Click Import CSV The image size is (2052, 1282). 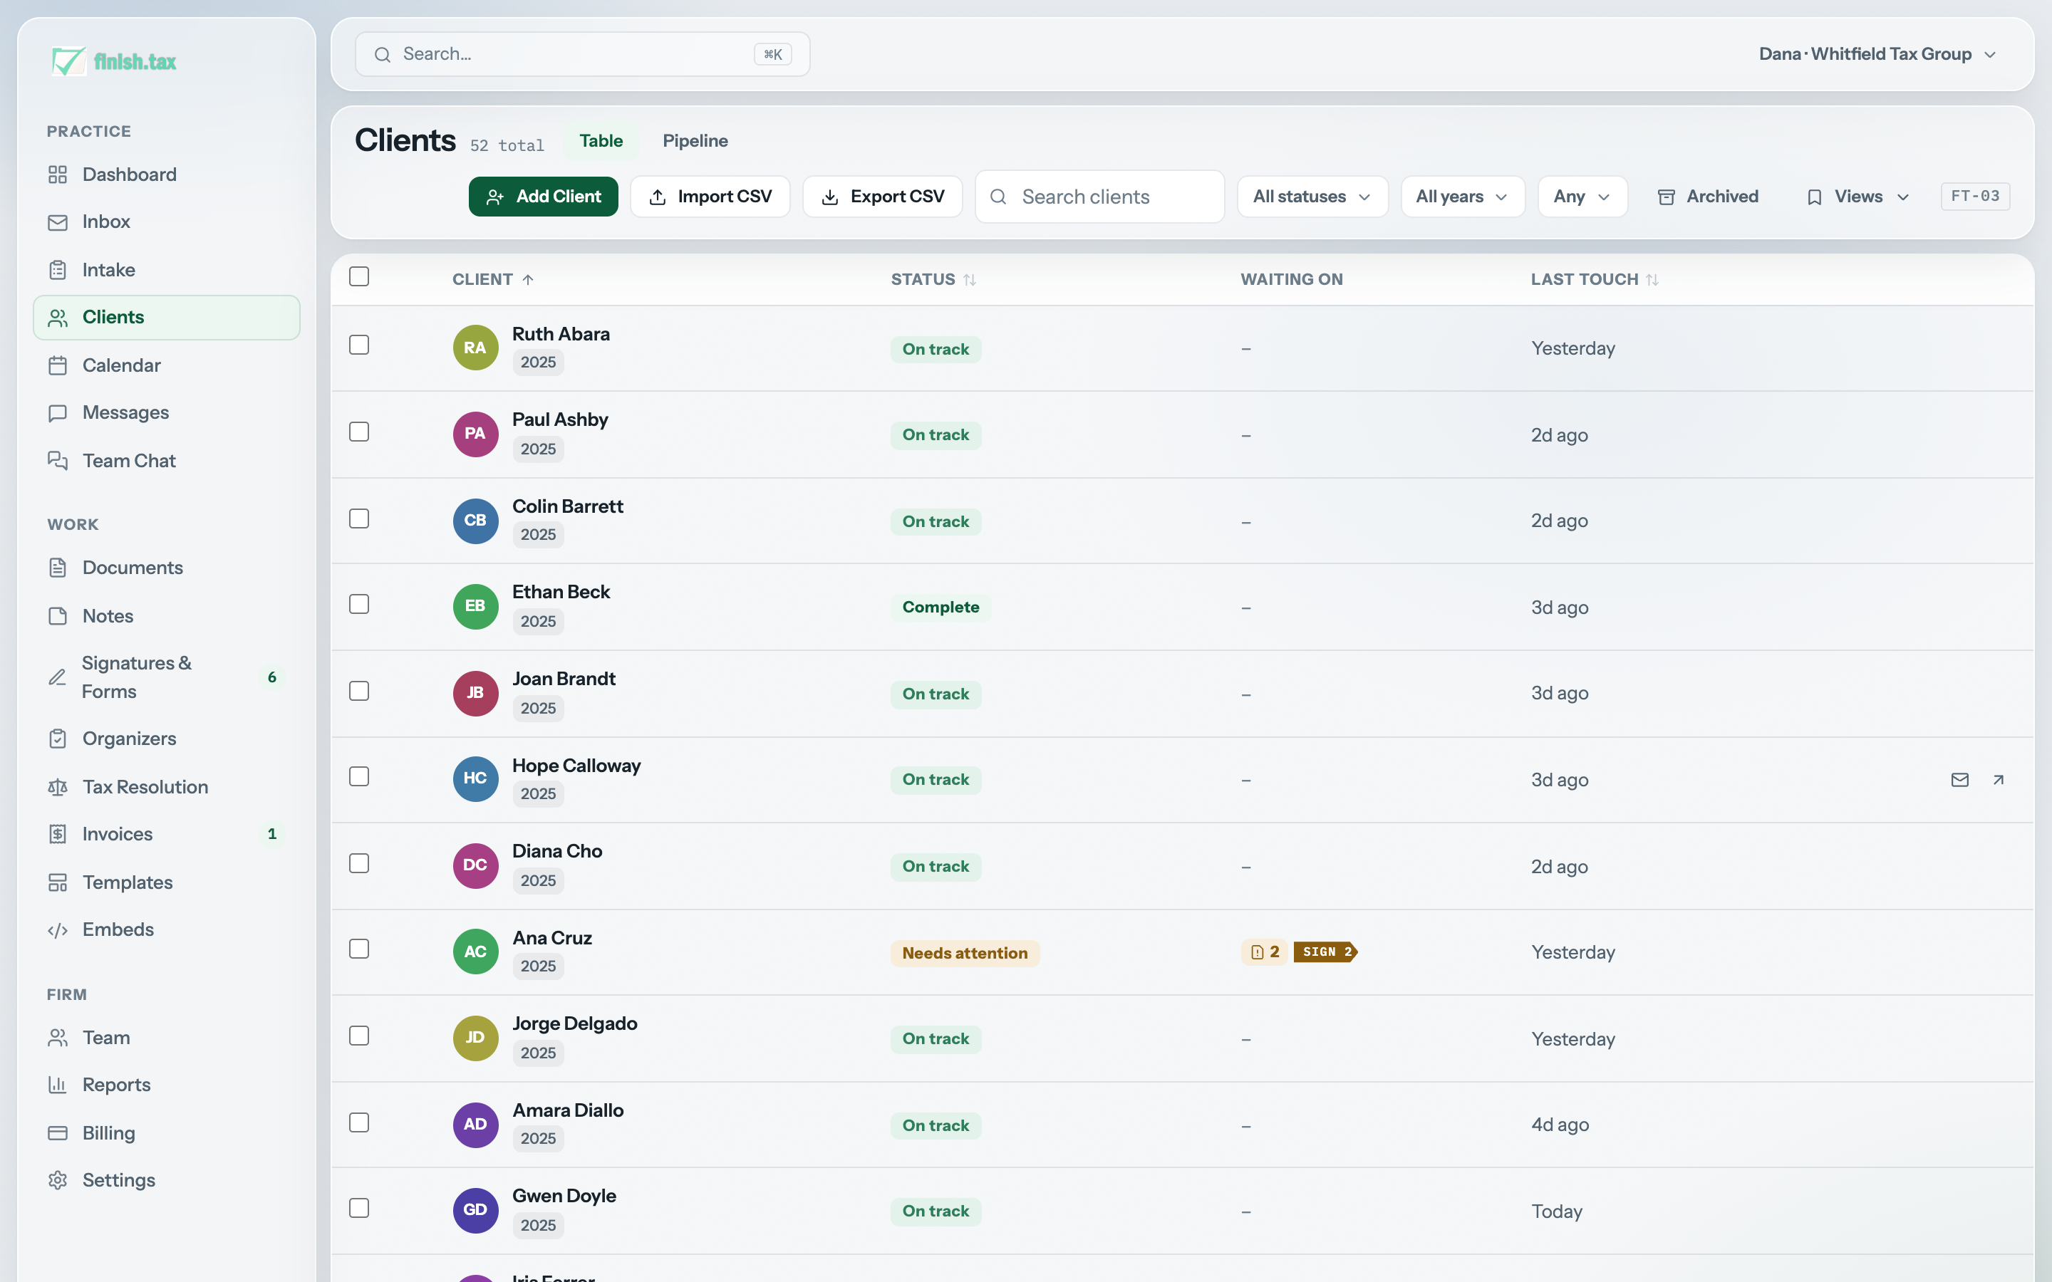(x=710, y=197)
